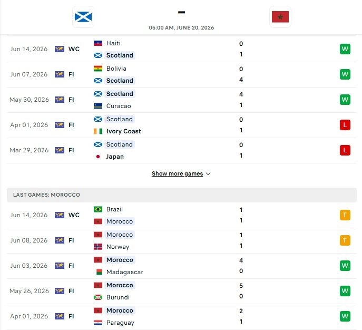
Task: Click the Norway flag icon
Action: (98, 247)
